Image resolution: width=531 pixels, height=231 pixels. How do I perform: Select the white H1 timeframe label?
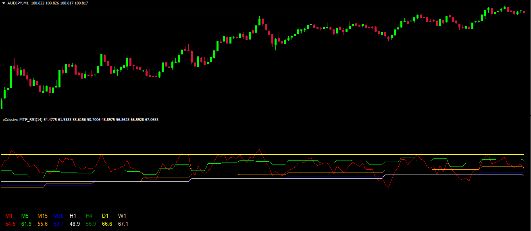[x=73, y=216]
